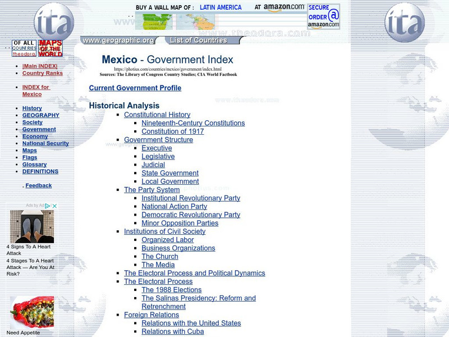Click the Of All Countries theodora graphic
This screenshot has width=449, height=337.
(24, 47)
